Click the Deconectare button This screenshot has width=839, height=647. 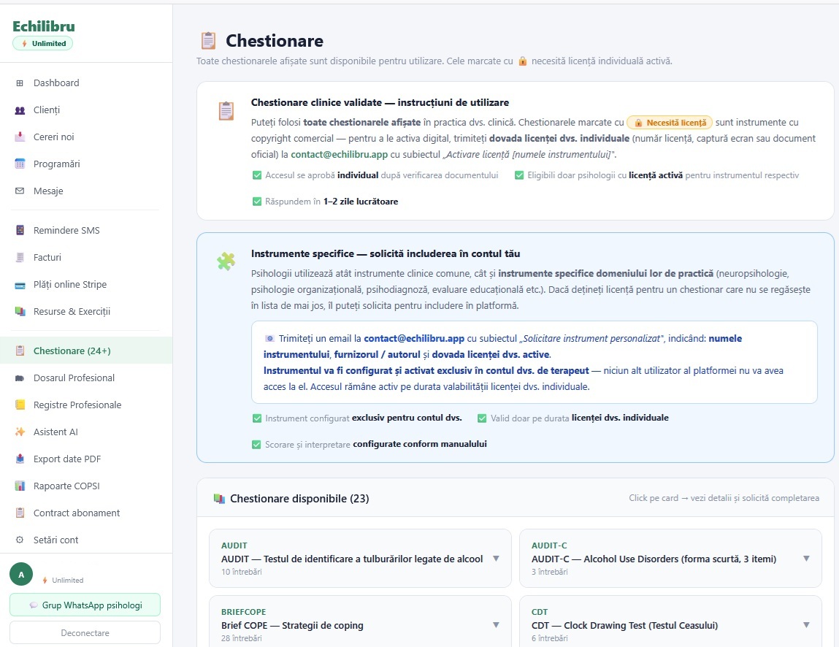[x=85, y=632]
